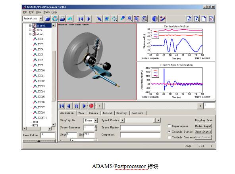The height and width of the screenshot is (174, 235).
Task: Click the Control Arm Motion plot
Action: point(176,42)
